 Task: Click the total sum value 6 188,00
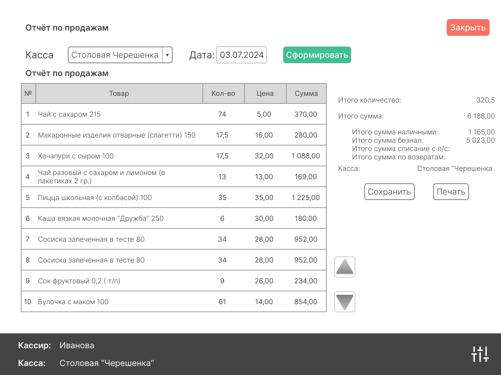481,116
